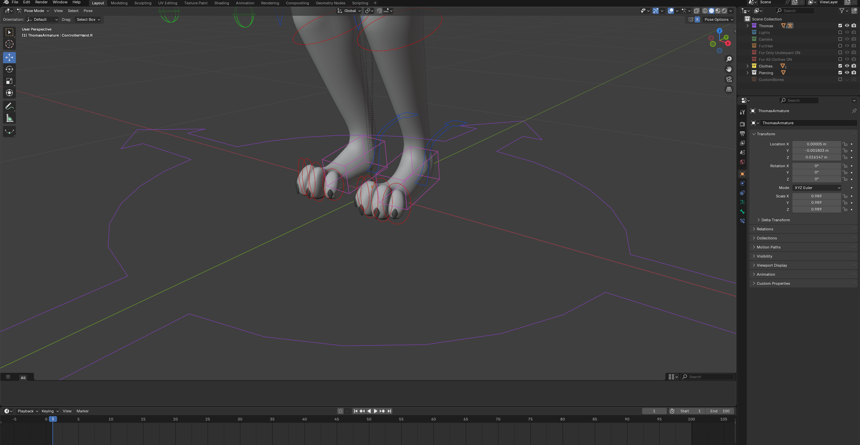Enable the Lights collection checkbox
This screenshot has width=860, height=445.
click(x=840, y=33)
